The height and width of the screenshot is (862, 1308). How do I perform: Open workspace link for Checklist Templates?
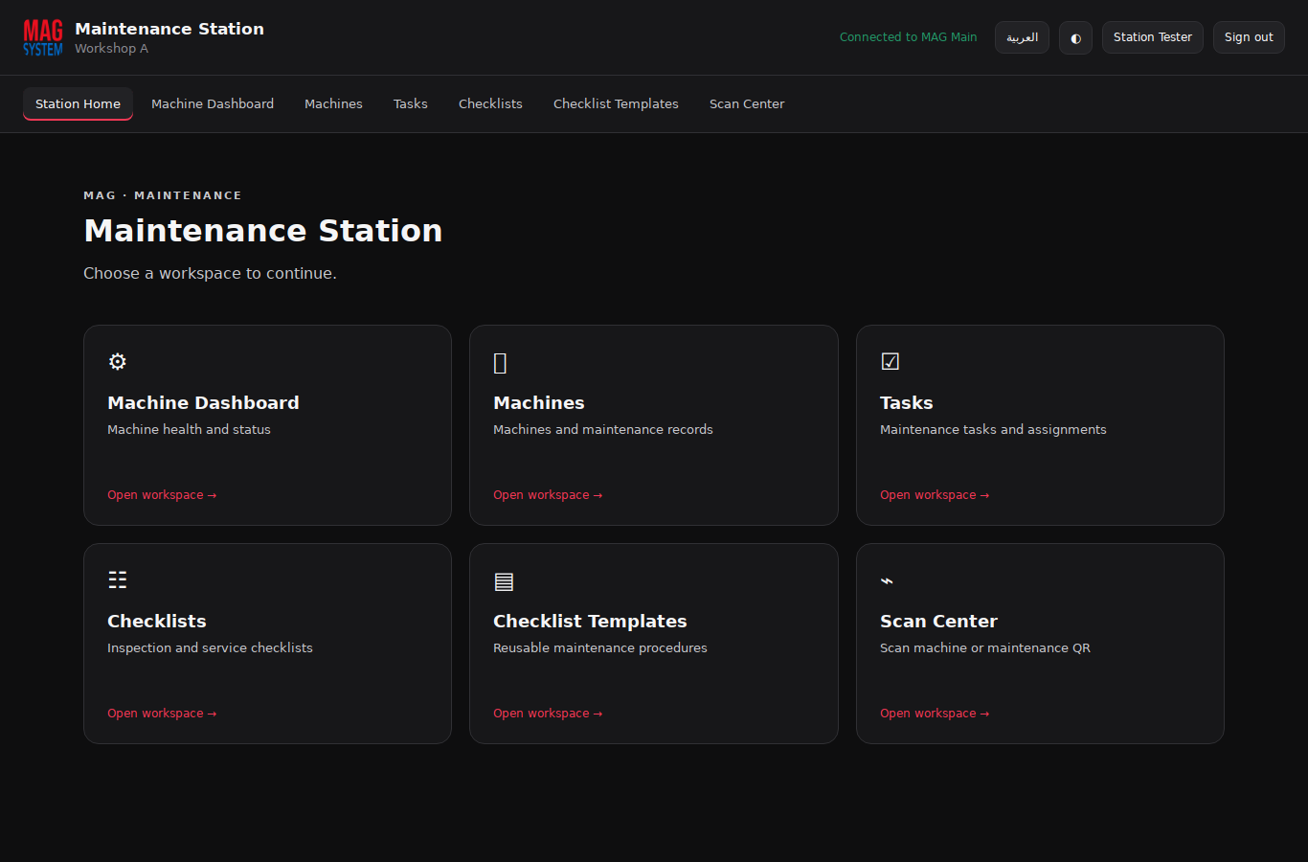pyautogui.click(x=548, y=714)
